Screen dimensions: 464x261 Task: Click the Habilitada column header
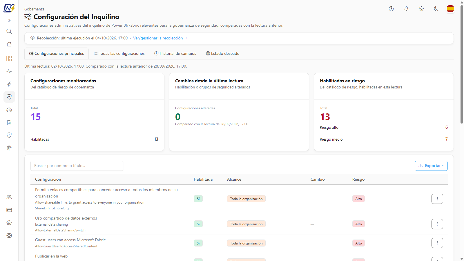[x=203, y=179]
